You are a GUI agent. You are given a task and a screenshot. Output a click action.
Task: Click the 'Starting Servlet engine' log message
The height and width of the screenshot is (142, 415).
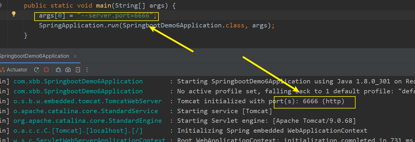point(267,121)
